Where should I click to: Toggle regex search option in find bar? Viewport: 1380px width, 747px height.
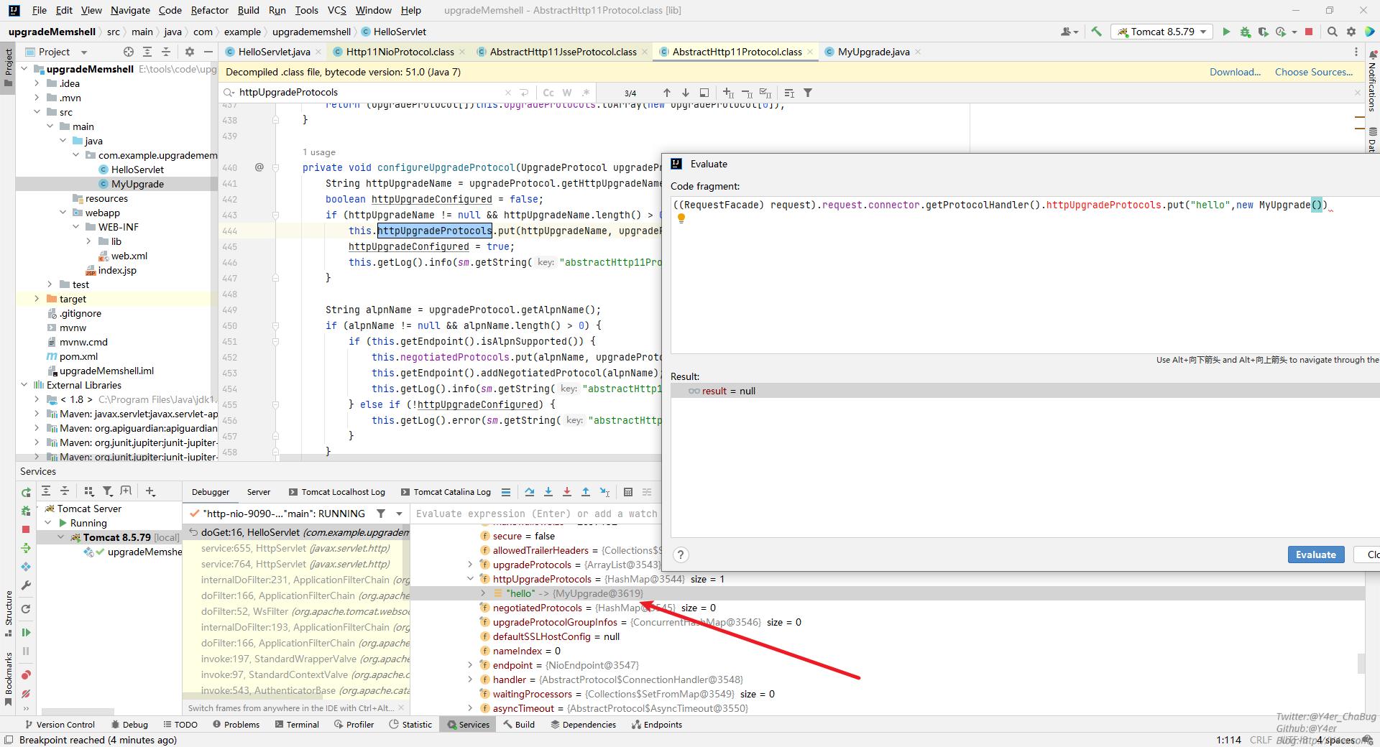click(586, 93)
